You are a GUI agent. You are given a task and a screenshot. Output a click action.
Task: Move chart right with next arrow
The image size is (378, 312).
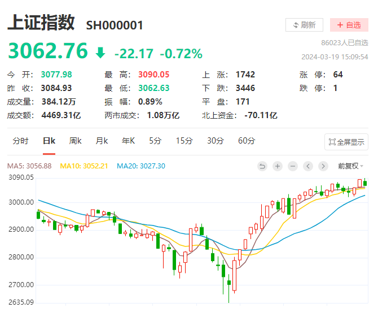click(x=323, y=166)
